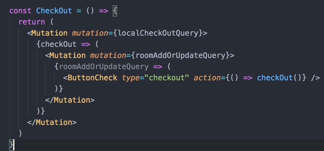Click the "ButtonCheck" component tag
Image resolution: width=324 pixels, height=151 pixels.
tap(93, 78)
